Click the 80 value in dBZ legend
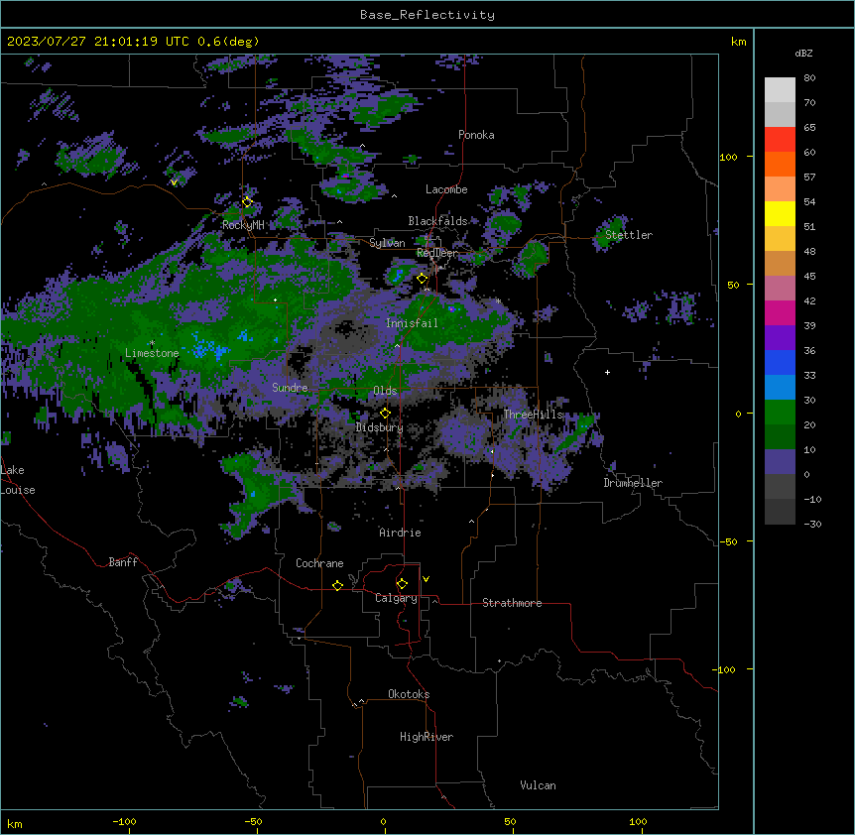The width and height of the screenshot is (855, 835). pyautogui.click(x=809, y=78)
